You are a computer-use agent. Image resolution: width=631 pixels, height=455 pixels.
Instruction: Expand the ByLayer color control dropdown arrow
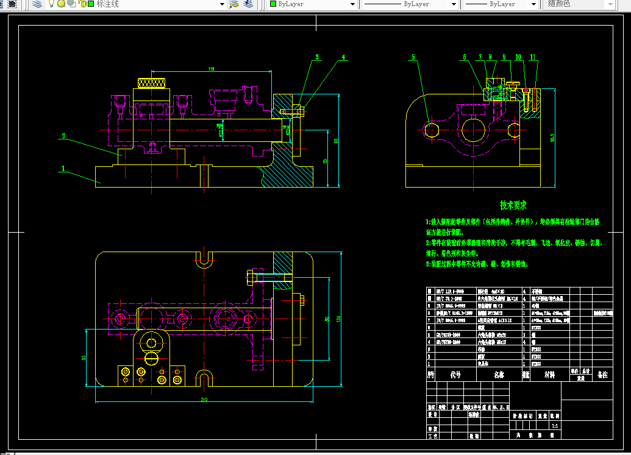[x=352, y=4]
